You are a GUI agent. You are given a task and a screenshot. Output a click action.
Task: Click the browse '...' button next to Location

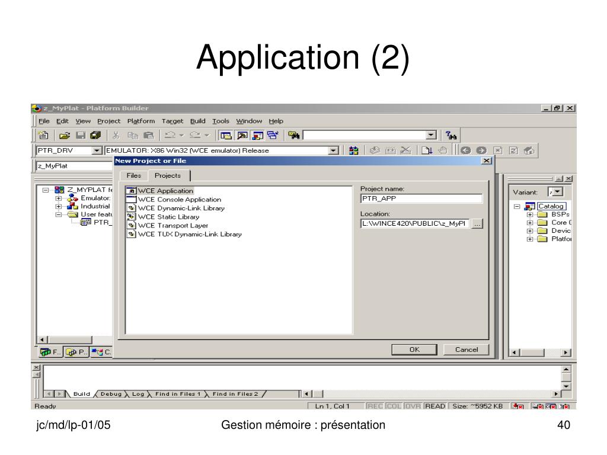[x=477, y=223]
